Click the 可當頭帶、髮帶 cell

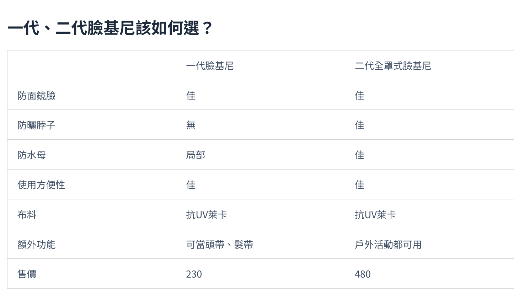pyautogui.click(x=219, y=245)
